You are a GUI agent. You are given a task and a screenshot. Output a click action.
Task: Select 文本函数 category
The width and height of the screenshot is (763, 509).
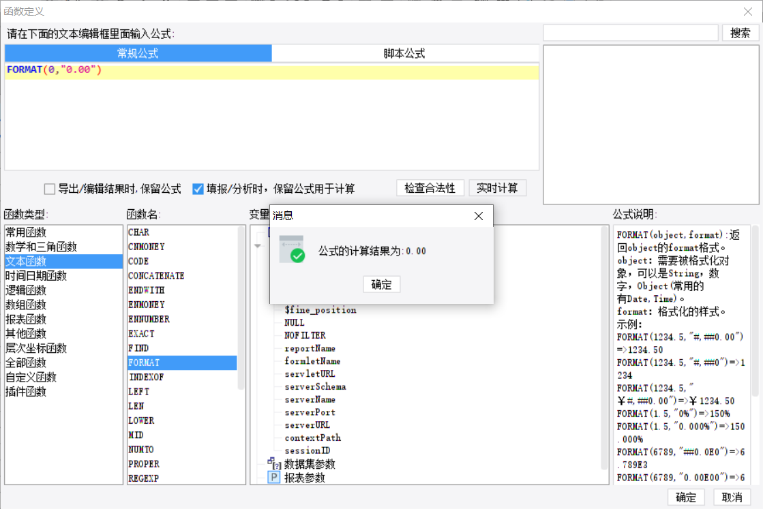[x=63, y=262]
